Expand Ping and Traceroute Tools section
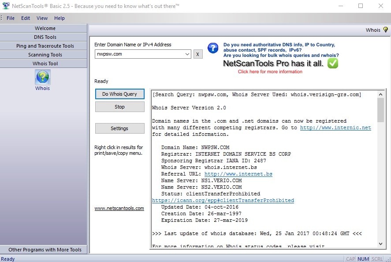Image resolution: width=391 pixels, height=262 pixels. [x=44, y=46]
